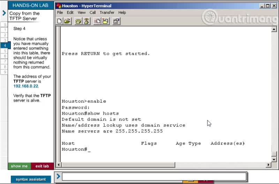Viewport: 279px width, 184px height.
Task: Go to lab step 6
Action: pyautogui.click(x=4, y=56)
